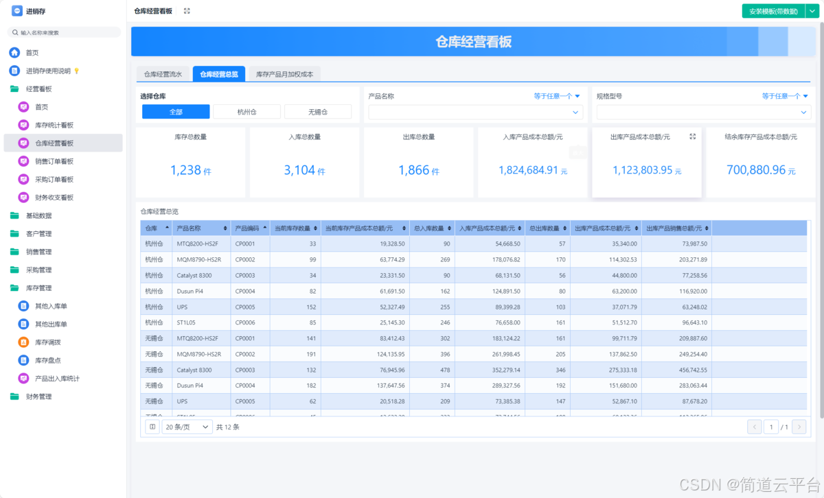The height and width of the screenshot is (498, 824).
Task: Click the dashboard icon next to 销售订单看板
Action: coord(23,161)
